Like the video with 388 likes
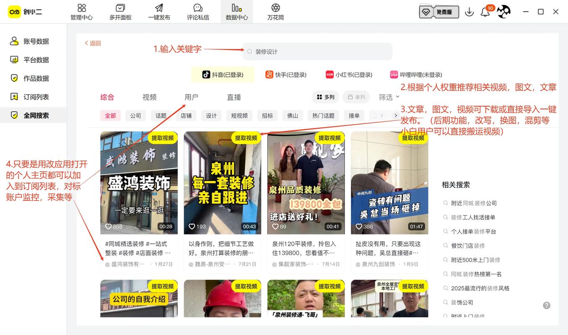 359,227
